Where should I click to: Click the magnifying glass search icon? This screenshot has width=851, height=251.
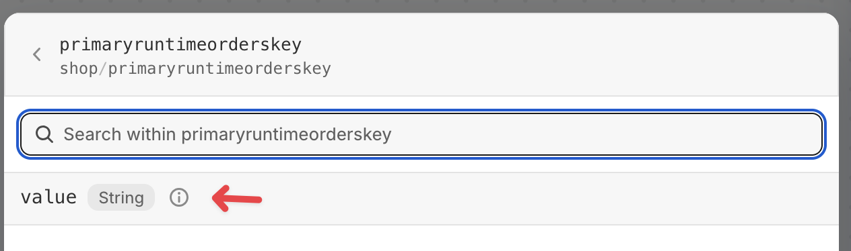pyautogui.click(x=44, y=134)
